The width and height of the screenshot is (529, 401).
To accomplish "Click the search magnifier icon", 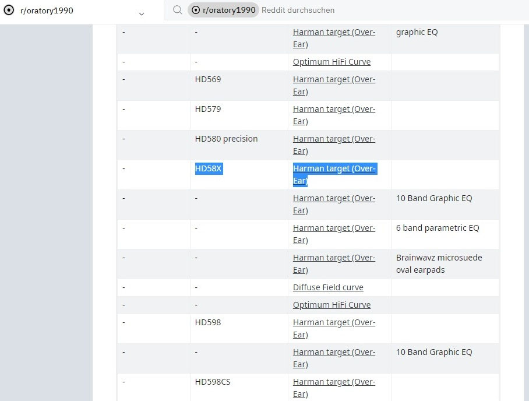I will click(x=178, y=10).
